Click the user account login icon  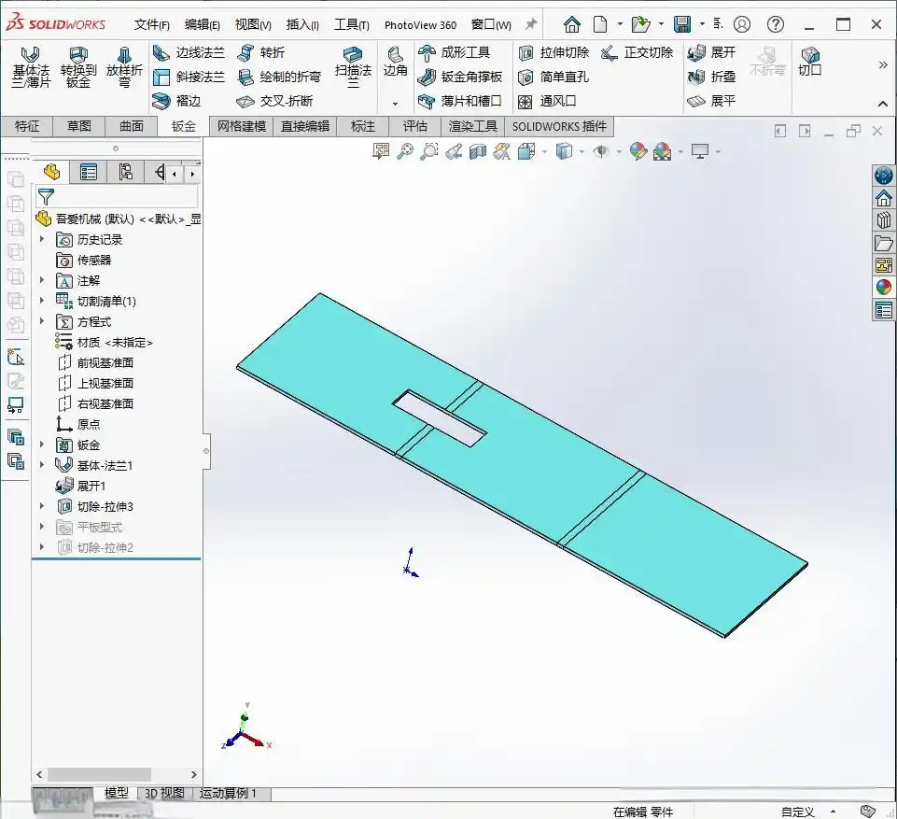click(742, 24)
